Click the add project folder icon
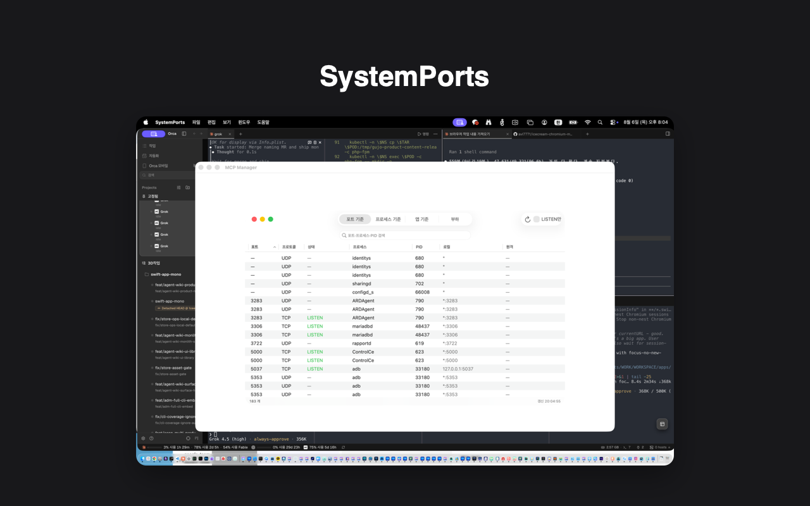This screenshot has height=506, width=810. click(187, 187)
